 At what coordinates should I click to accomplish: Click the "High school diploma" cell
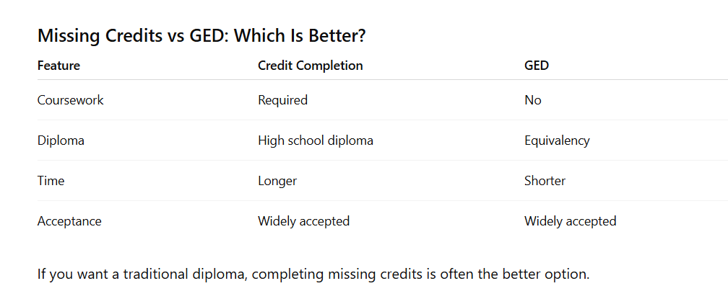[x=315, y=140]
